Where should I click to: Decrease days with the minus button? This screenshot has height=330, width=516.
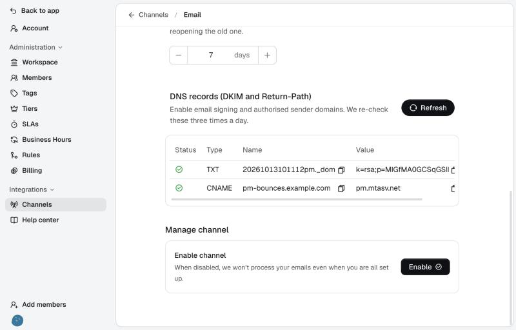point(179,55)
